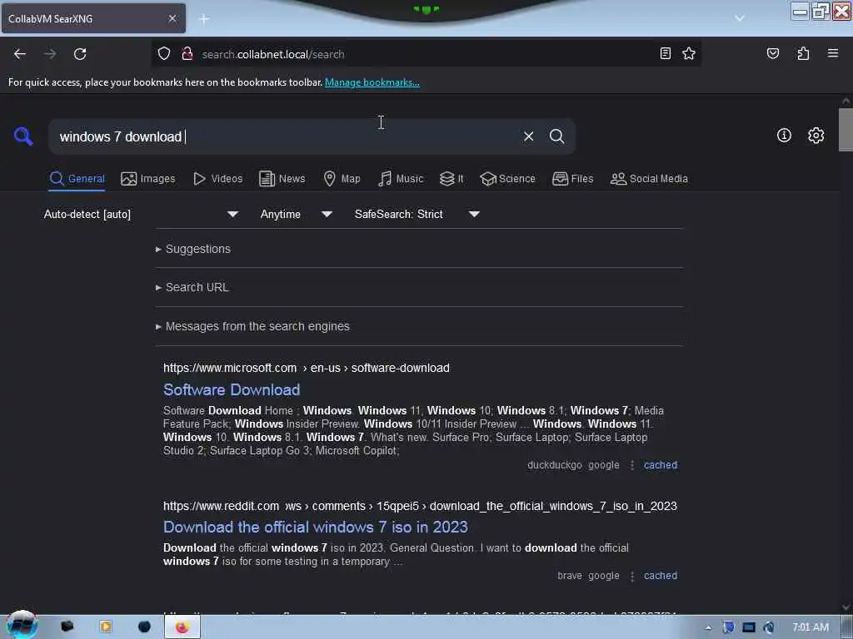
Task: Click the page vertical scrollbar thumb
Action: coord(846,129)
